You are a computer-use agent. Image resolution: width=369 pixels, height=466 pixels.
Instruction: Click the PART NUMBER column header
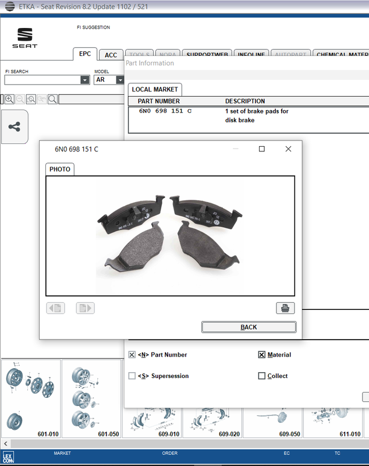(158, 101)
